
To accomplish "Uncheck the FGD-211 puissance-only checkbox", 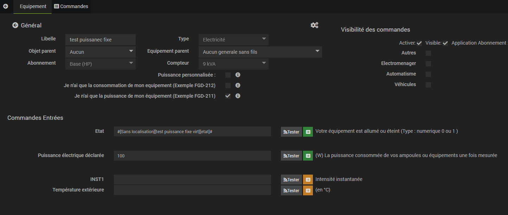I will coord(228,96).
